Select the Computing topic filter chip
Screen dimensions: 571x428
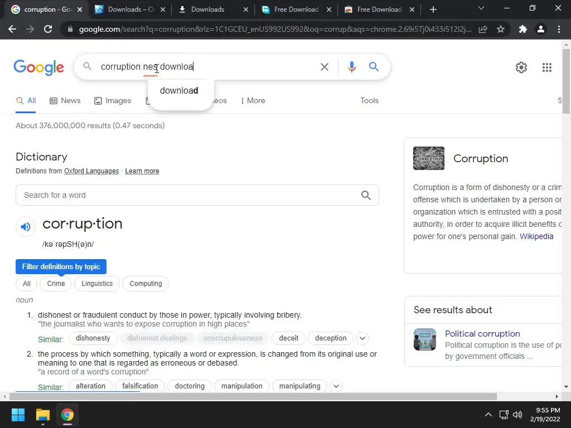pos(146,284)
